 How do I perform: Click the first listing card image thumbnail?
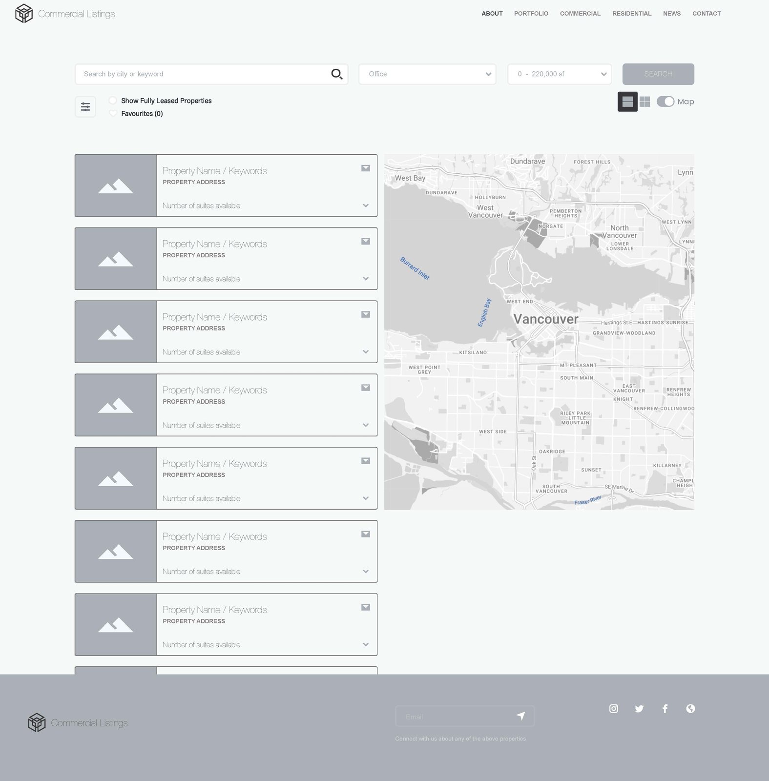tap(116, 185)
